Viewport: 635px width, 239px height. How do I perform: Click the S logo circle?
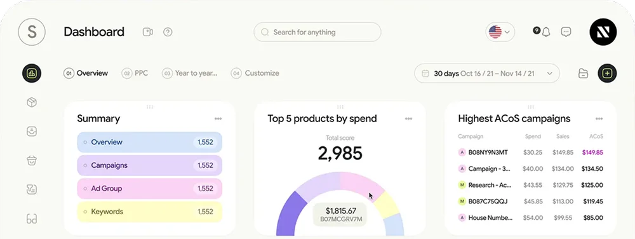[32, 32]
